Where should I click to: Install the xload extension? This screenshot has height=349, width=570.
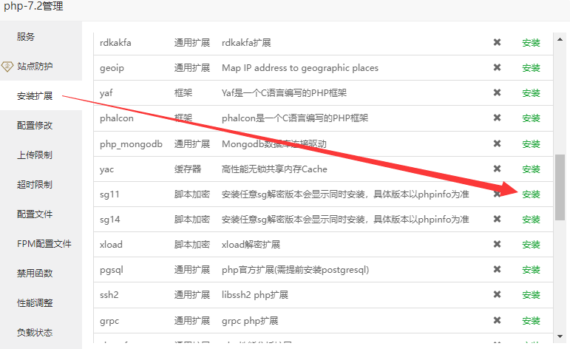pyautogui.click(x=531, y=244)
